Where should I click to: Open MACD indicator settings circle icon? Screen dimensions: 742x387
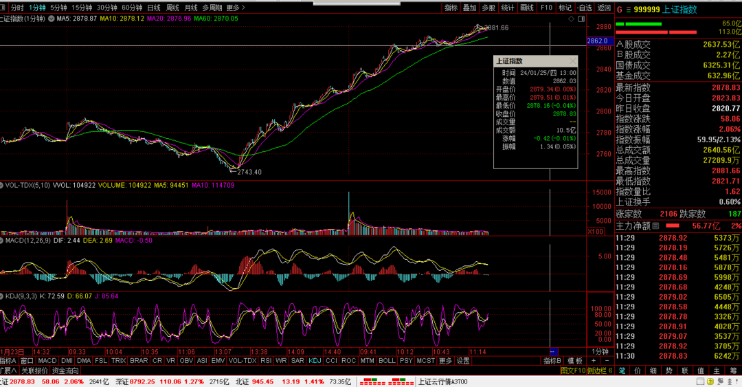2,241
